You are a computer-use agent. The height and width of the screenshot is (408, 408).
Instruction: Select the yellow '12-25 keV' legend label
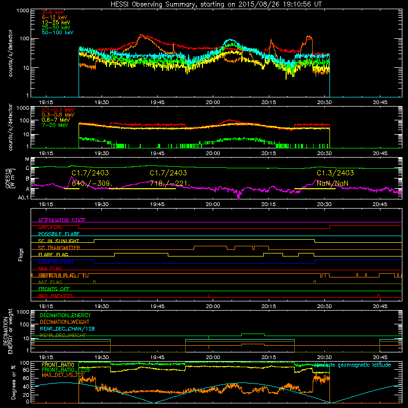tap(56, 22)
